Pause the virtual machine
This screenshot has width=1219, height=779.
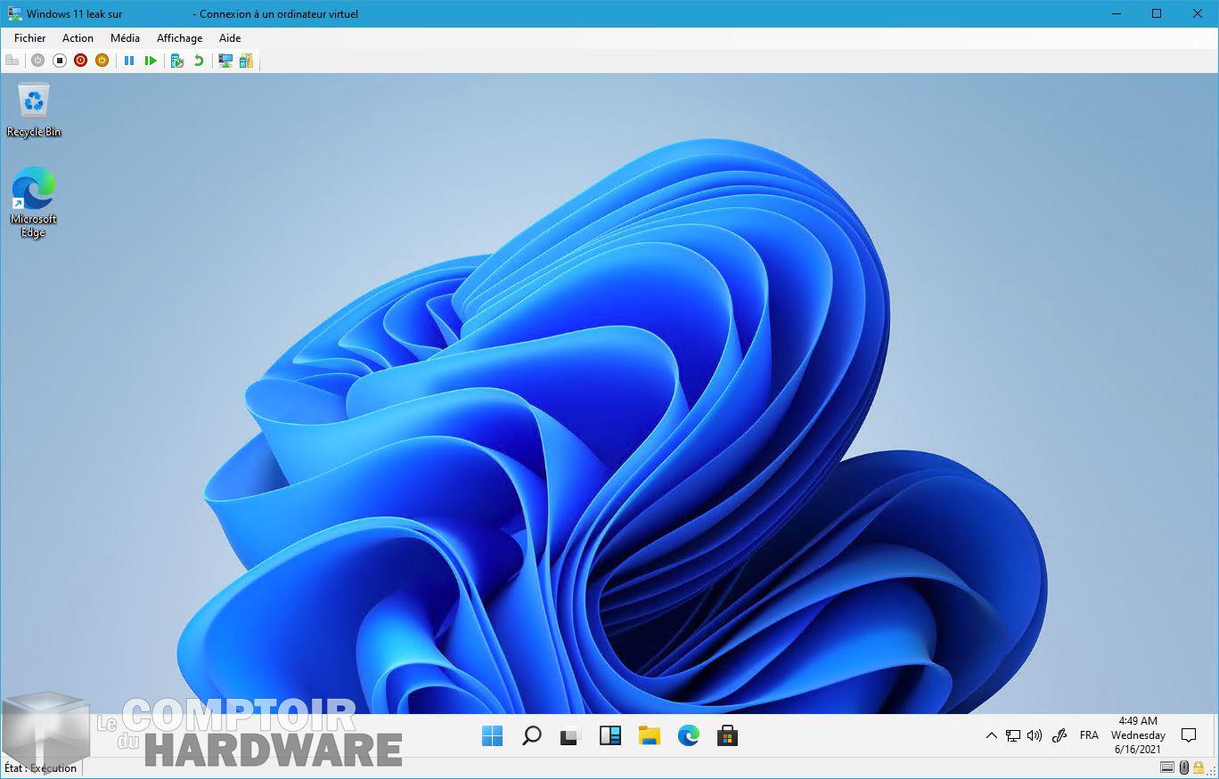pos(129,61)
